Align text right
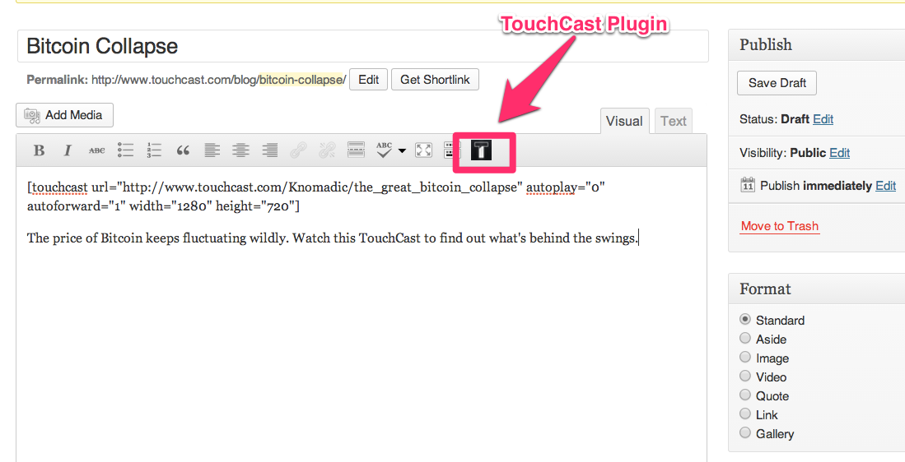Screen dimensions: 905x462 click(x=269, y=150)
